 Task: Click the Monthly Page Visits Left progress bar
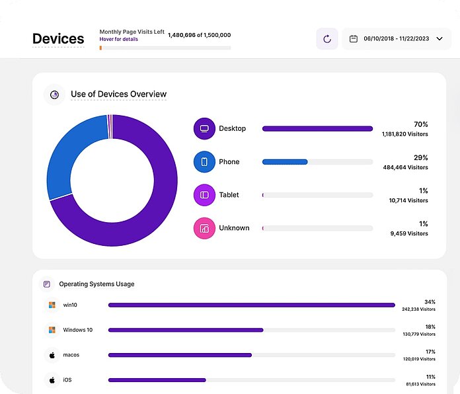[x=165, y=48]
